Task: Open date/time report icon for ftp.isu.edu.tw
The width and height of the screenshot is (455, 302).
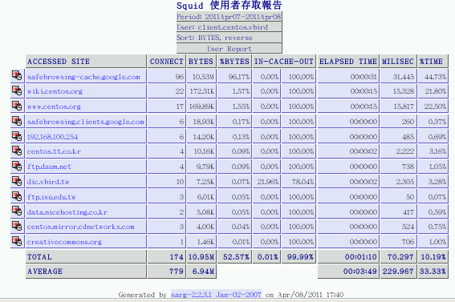Action: [x=17, y=196]
